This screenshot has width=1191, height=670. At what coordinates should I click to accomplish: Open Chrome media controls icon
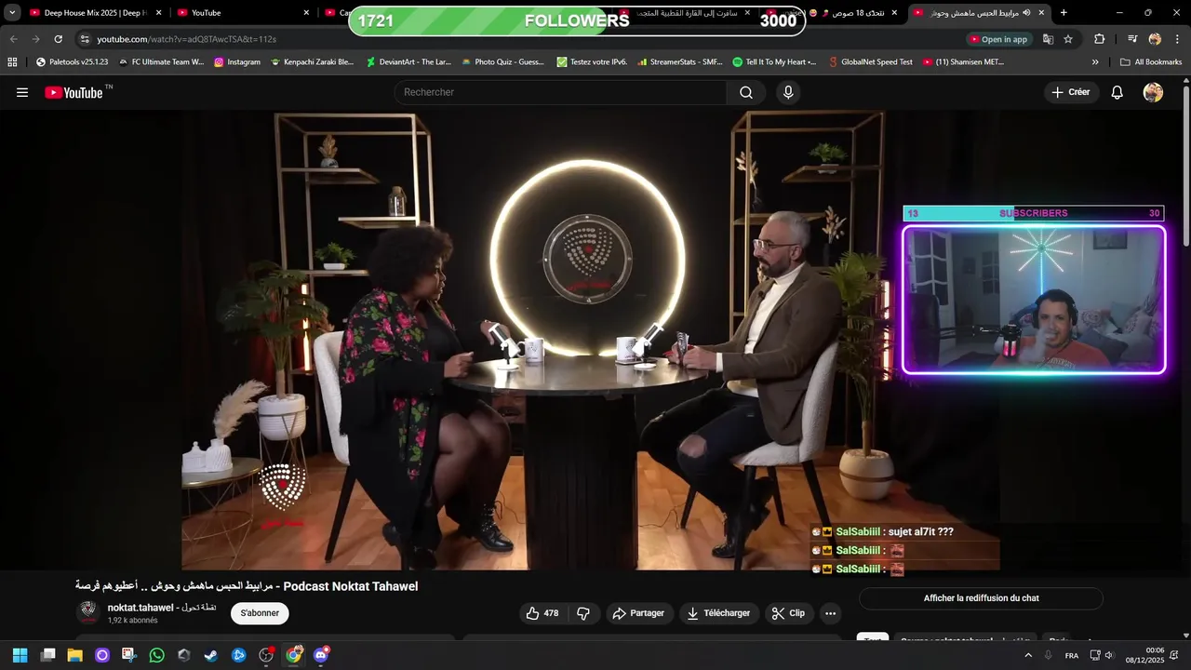[x=1132, y=39]
